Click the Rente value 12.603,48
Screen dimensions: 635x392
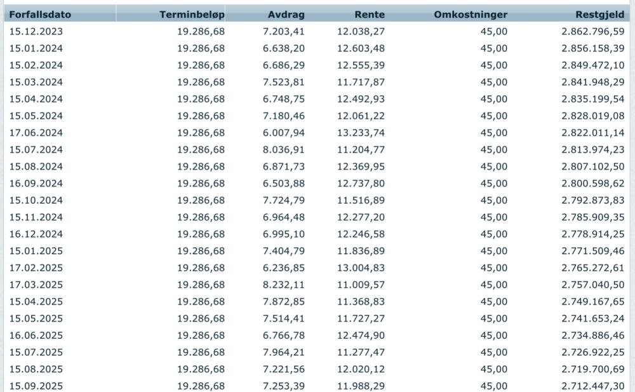(361, 48)
